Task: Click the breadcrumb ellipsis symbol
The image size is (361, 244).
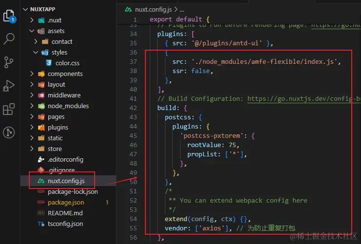Action: click(x=182, y=10)
